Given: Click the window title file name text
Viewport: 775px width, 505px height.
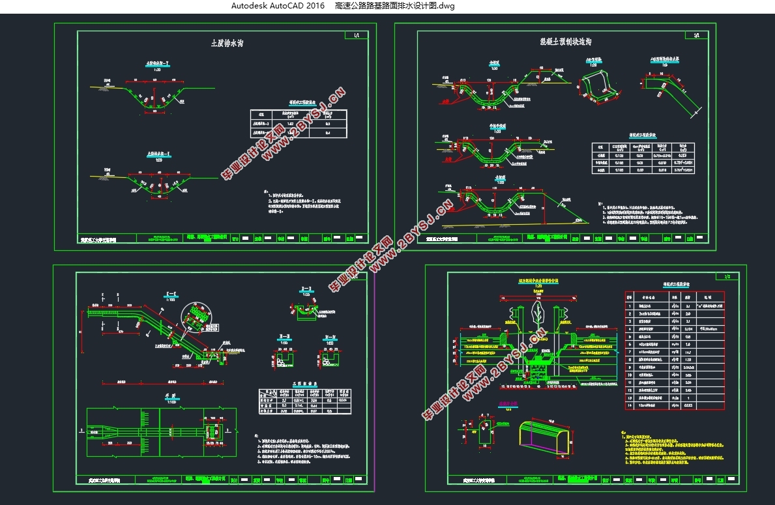Looking at the screenshot, I should click(x=394, y=6).
